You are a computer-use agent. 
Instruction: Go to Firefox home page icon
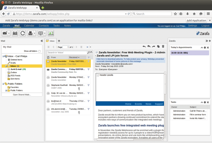[194, 14]
